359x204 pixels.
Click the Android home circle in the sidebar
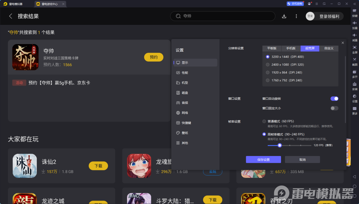pyautogui.click(x=354, y=186)
